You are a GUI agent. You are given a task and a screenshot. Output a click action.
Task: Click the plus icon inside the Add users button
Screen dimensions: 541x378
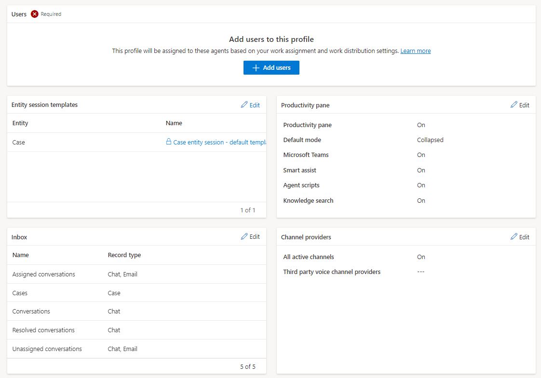[x=256, y=67]
